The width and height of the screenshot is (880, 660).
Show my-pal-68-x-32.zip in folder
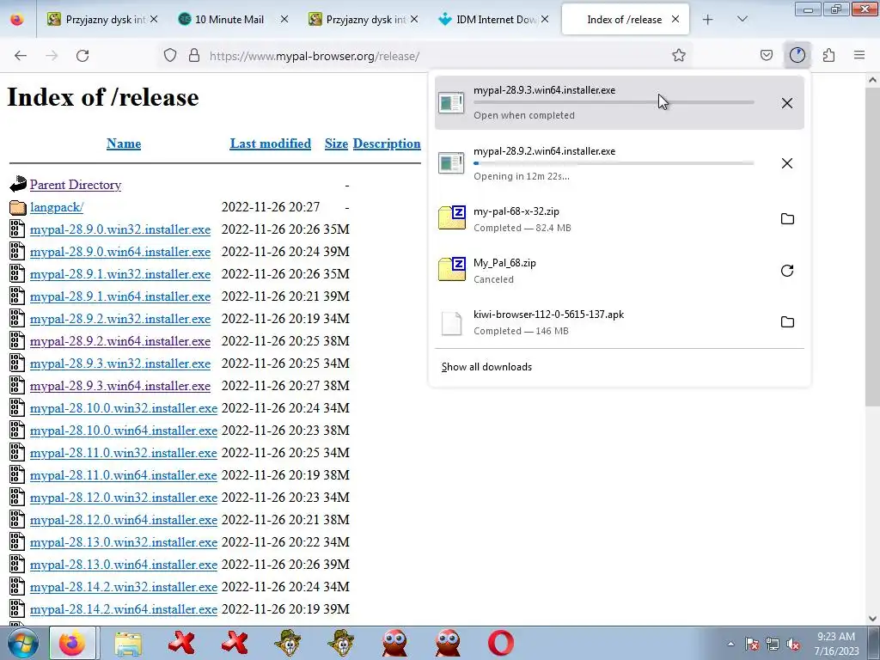pyautogui.click(x=787, y=219)
